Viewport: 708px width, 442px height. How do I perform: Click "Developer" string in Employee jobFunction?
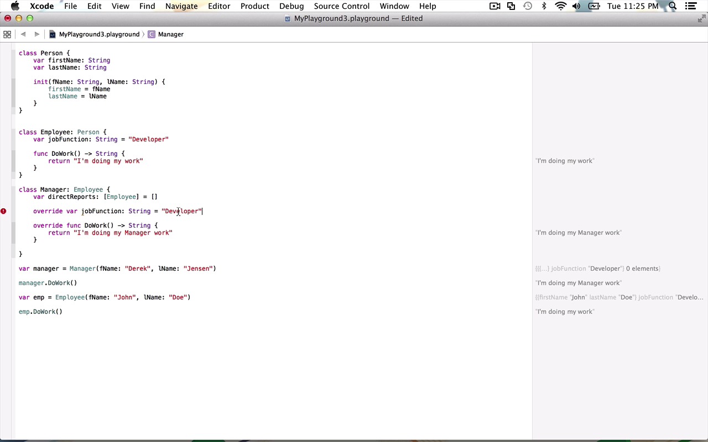(x=148, y=139)
